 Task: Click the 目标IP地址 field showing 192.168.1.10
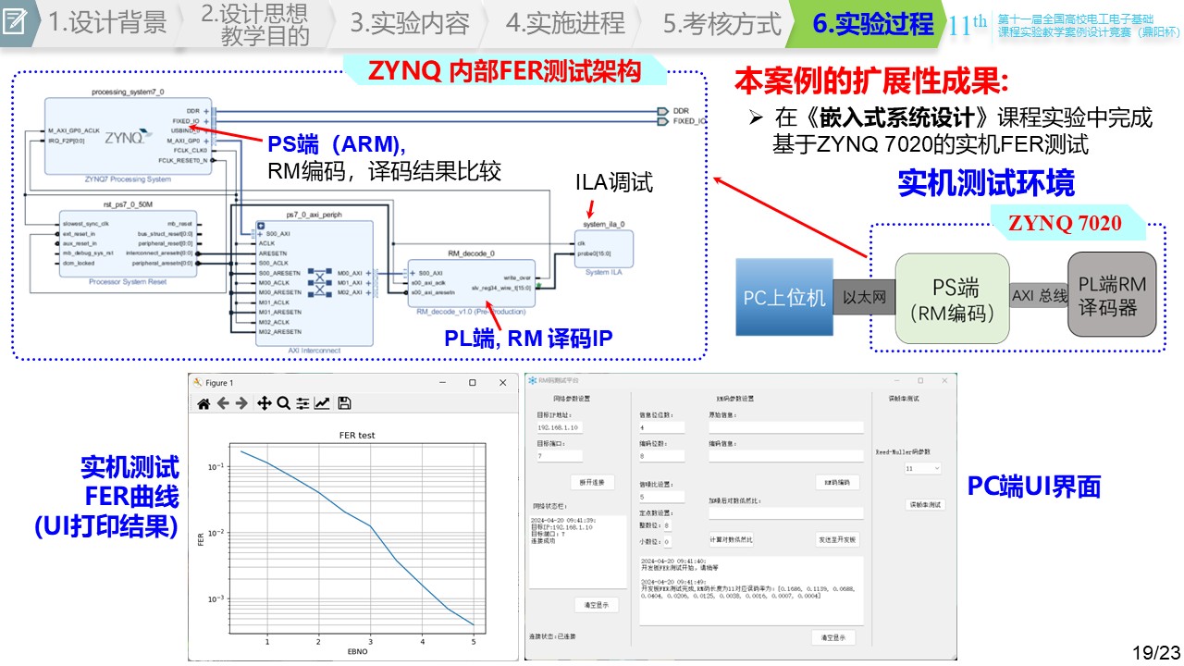pos(559,428)
